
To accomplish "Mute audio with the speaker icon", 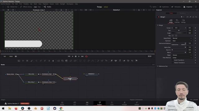I will (x=16, y=56).
